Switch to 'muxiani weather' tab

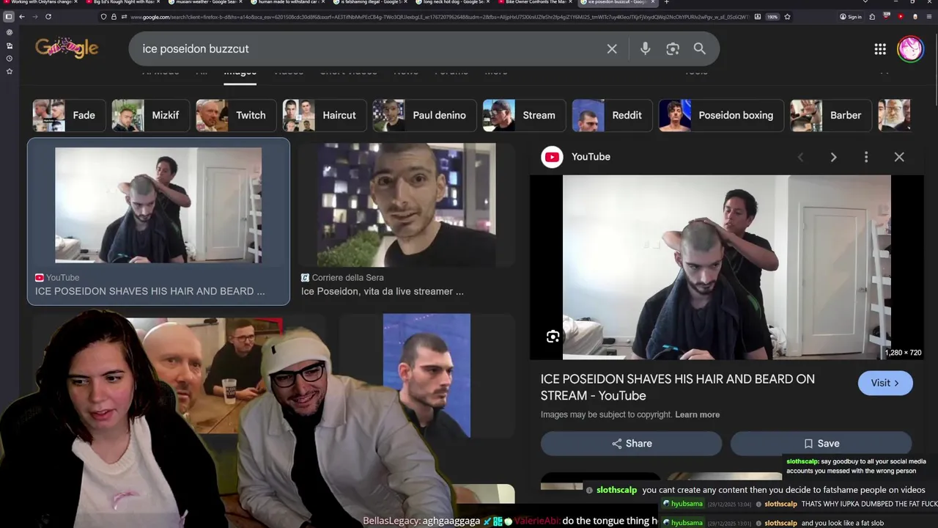click(204, 2)
